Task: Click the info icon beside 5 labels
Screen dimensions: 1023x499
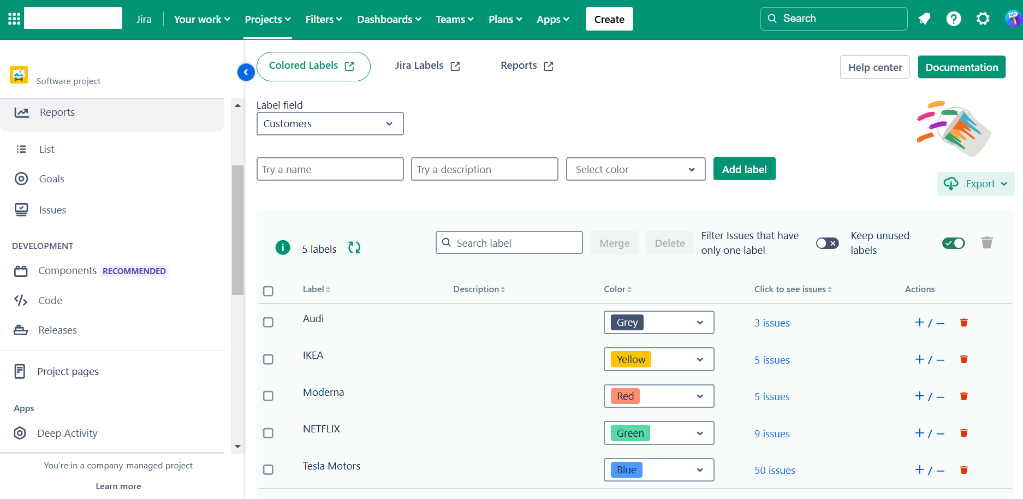Action: click(283, 248)
